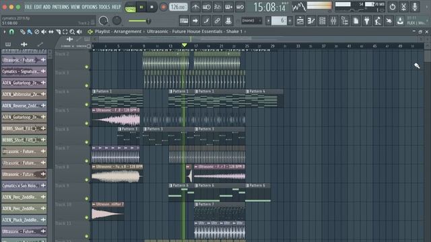Image resolution: width=431 pixels, height=242 pixels.
Task: Mute Track 5 with its green dot
Action: coord(87,123)
